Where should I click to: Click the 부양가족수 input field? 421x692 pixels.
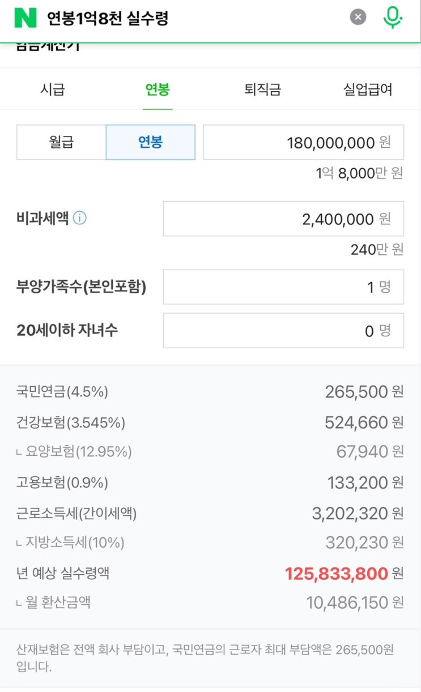[283, 287]
